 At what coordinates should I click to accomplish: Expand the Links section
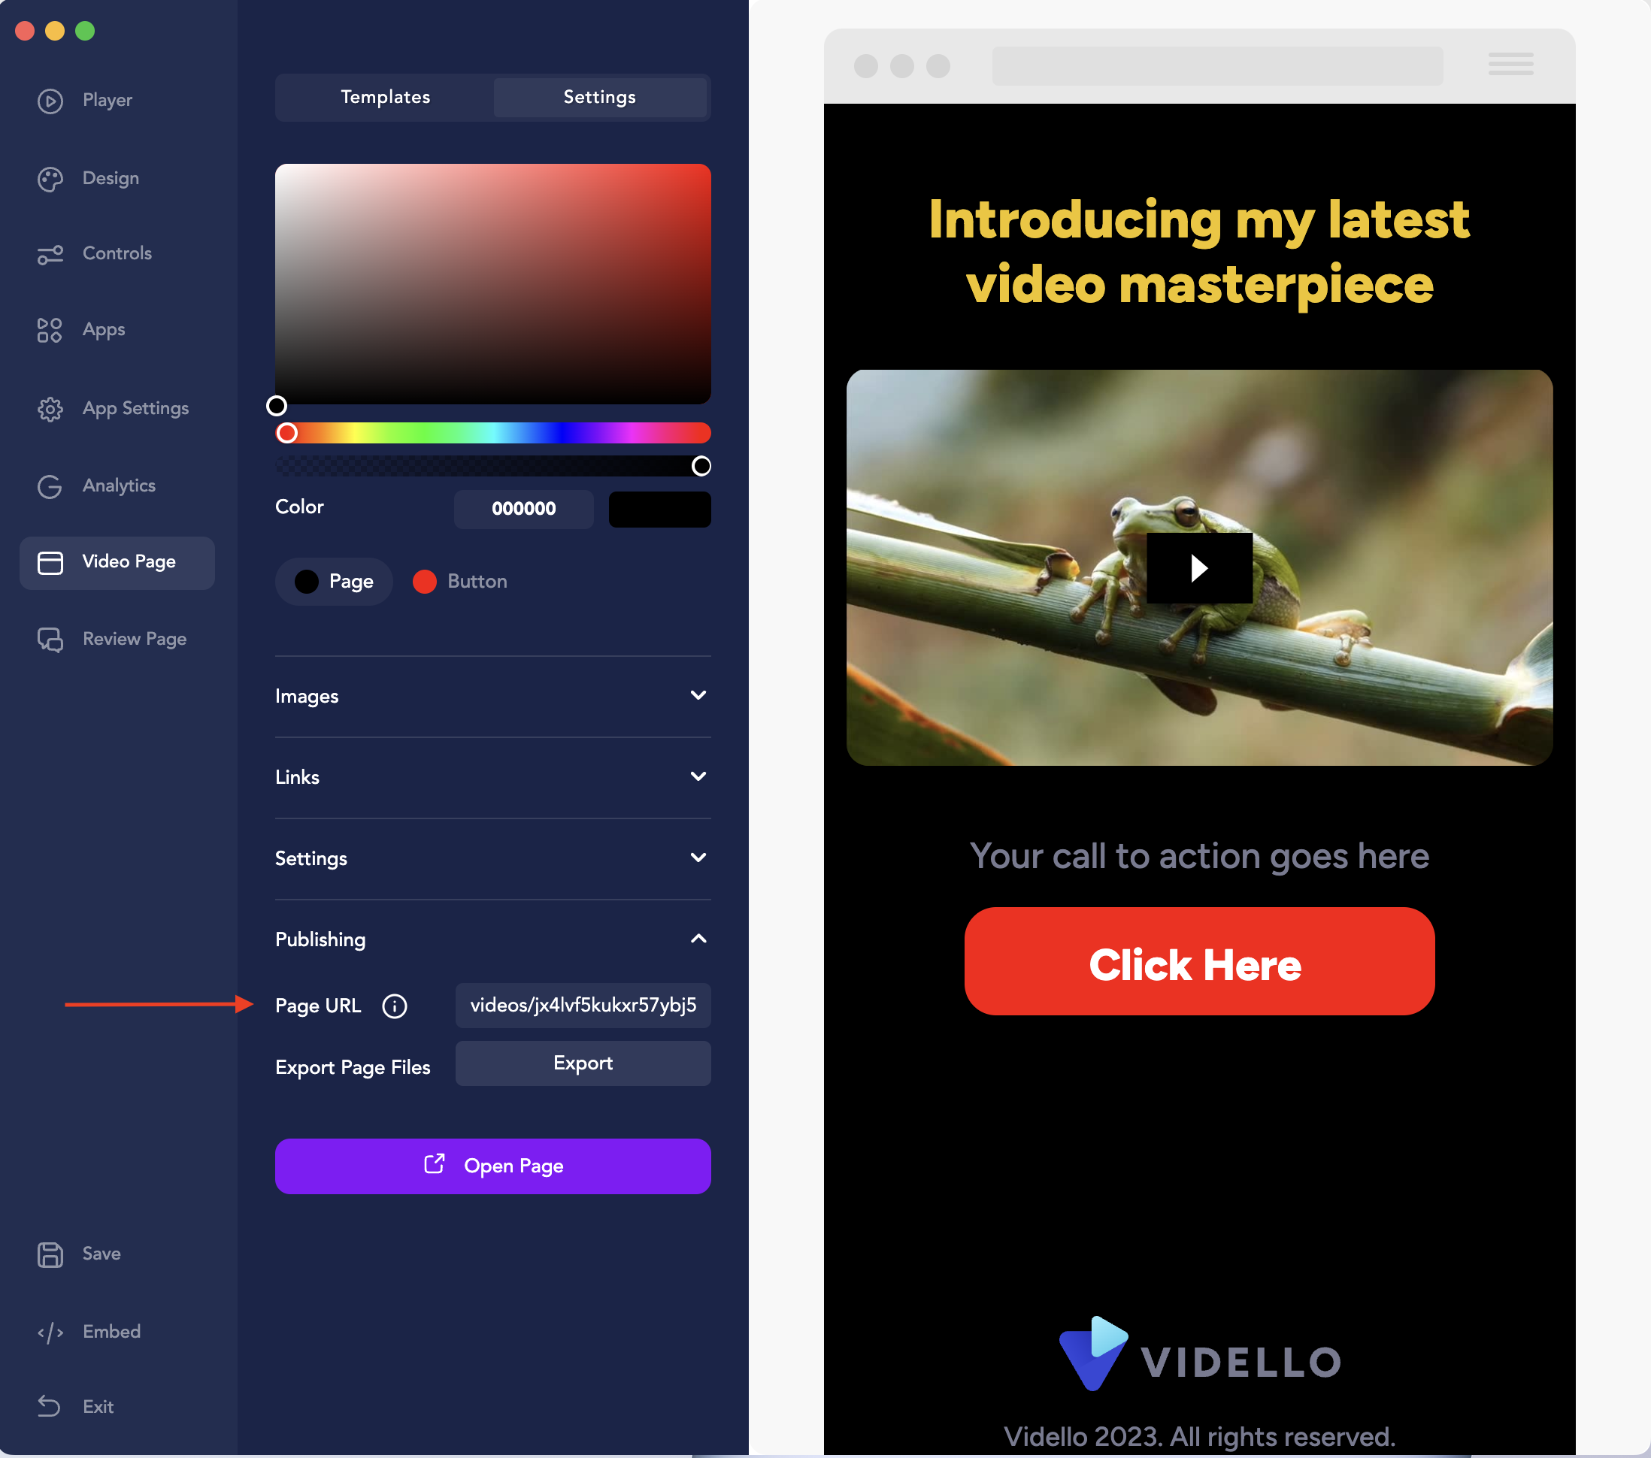492,777
